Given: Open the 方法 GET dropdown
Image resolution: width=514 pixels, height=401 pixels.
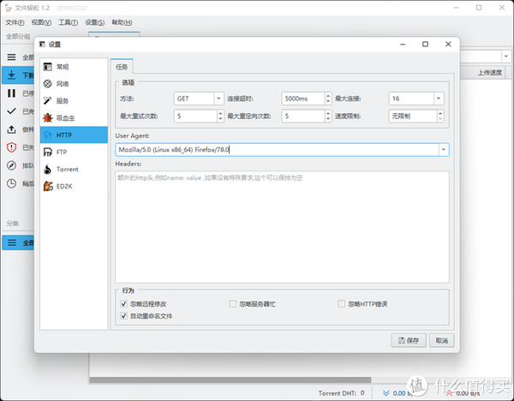Looking at the screenshot, I should [218, 99].
